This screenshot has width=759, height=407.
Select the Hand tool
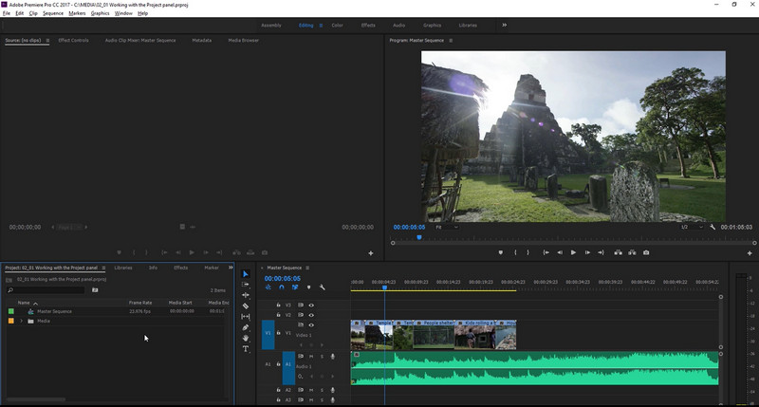coord(246,339)
